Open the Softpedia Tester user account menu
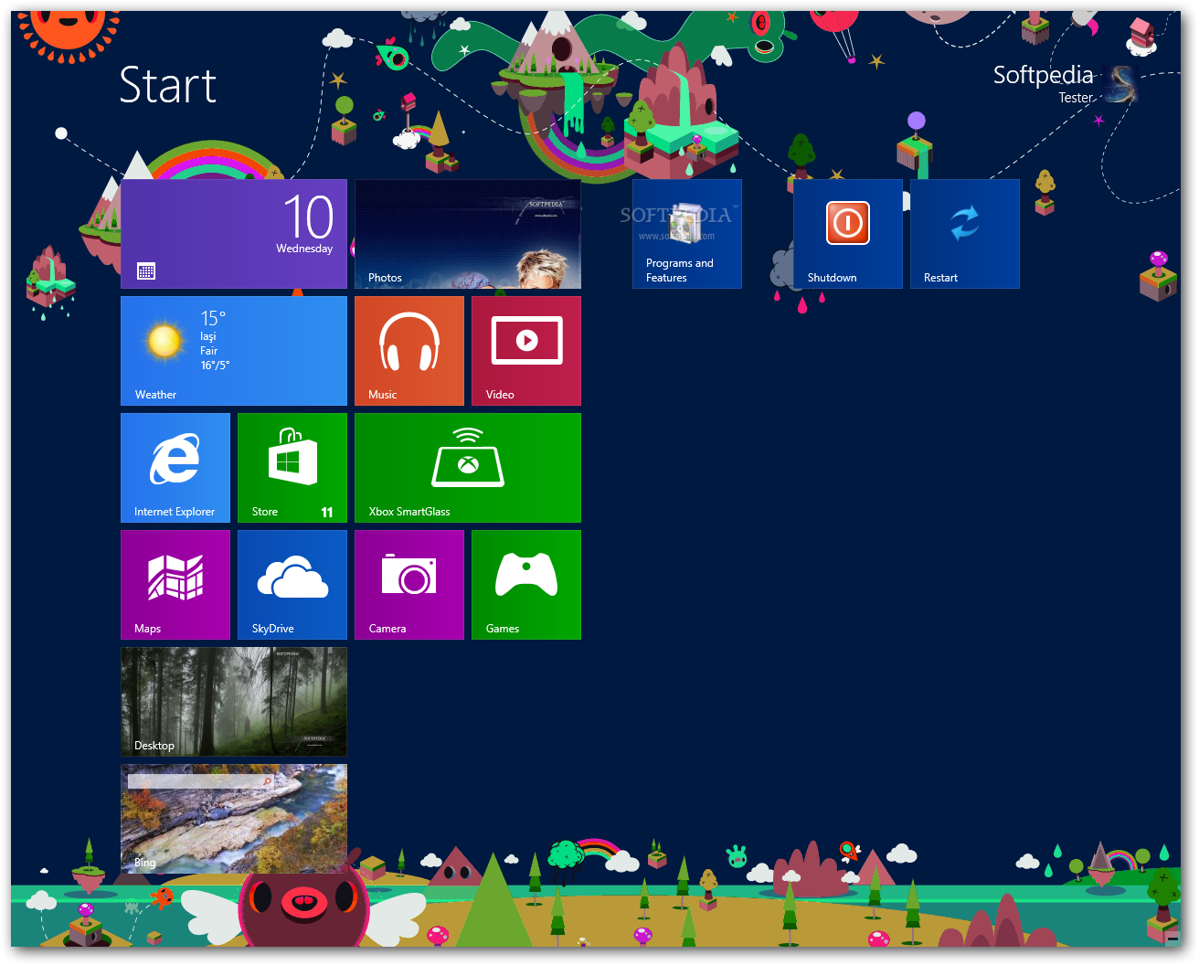This screenshot has width=1199, height=965. tap(1065, 84)
